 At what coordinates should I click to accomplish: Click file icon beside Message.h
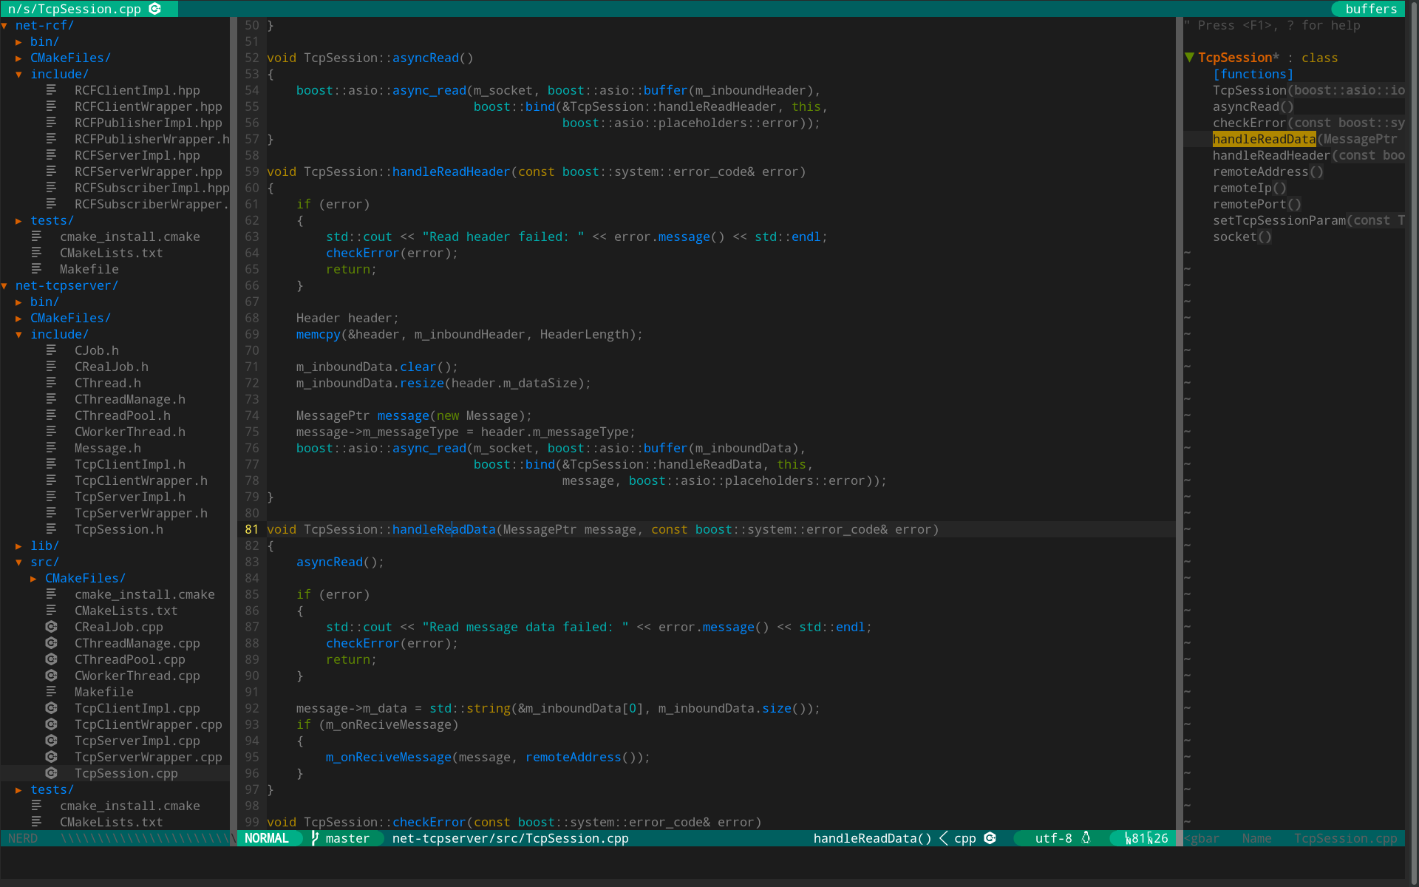[51, 448]
